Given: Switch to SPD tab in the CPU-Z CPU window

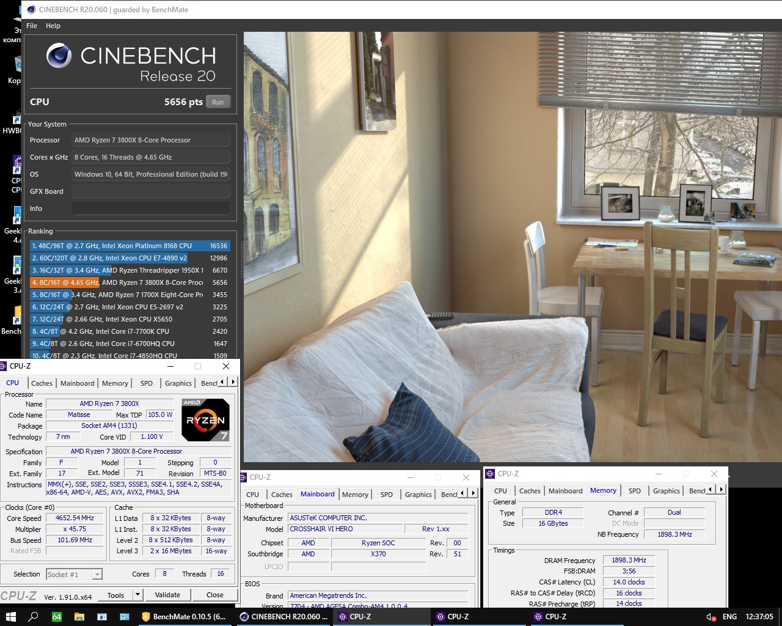Looking at the screenshot, I should 147,383.
